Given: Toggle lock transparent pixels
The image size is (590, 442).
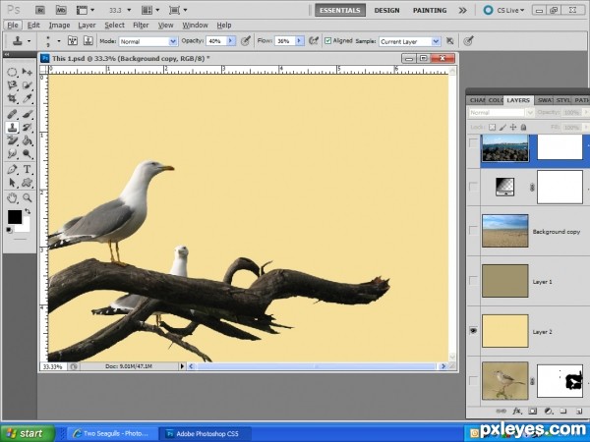Looking at the screenshot, I should click(492, 127).
